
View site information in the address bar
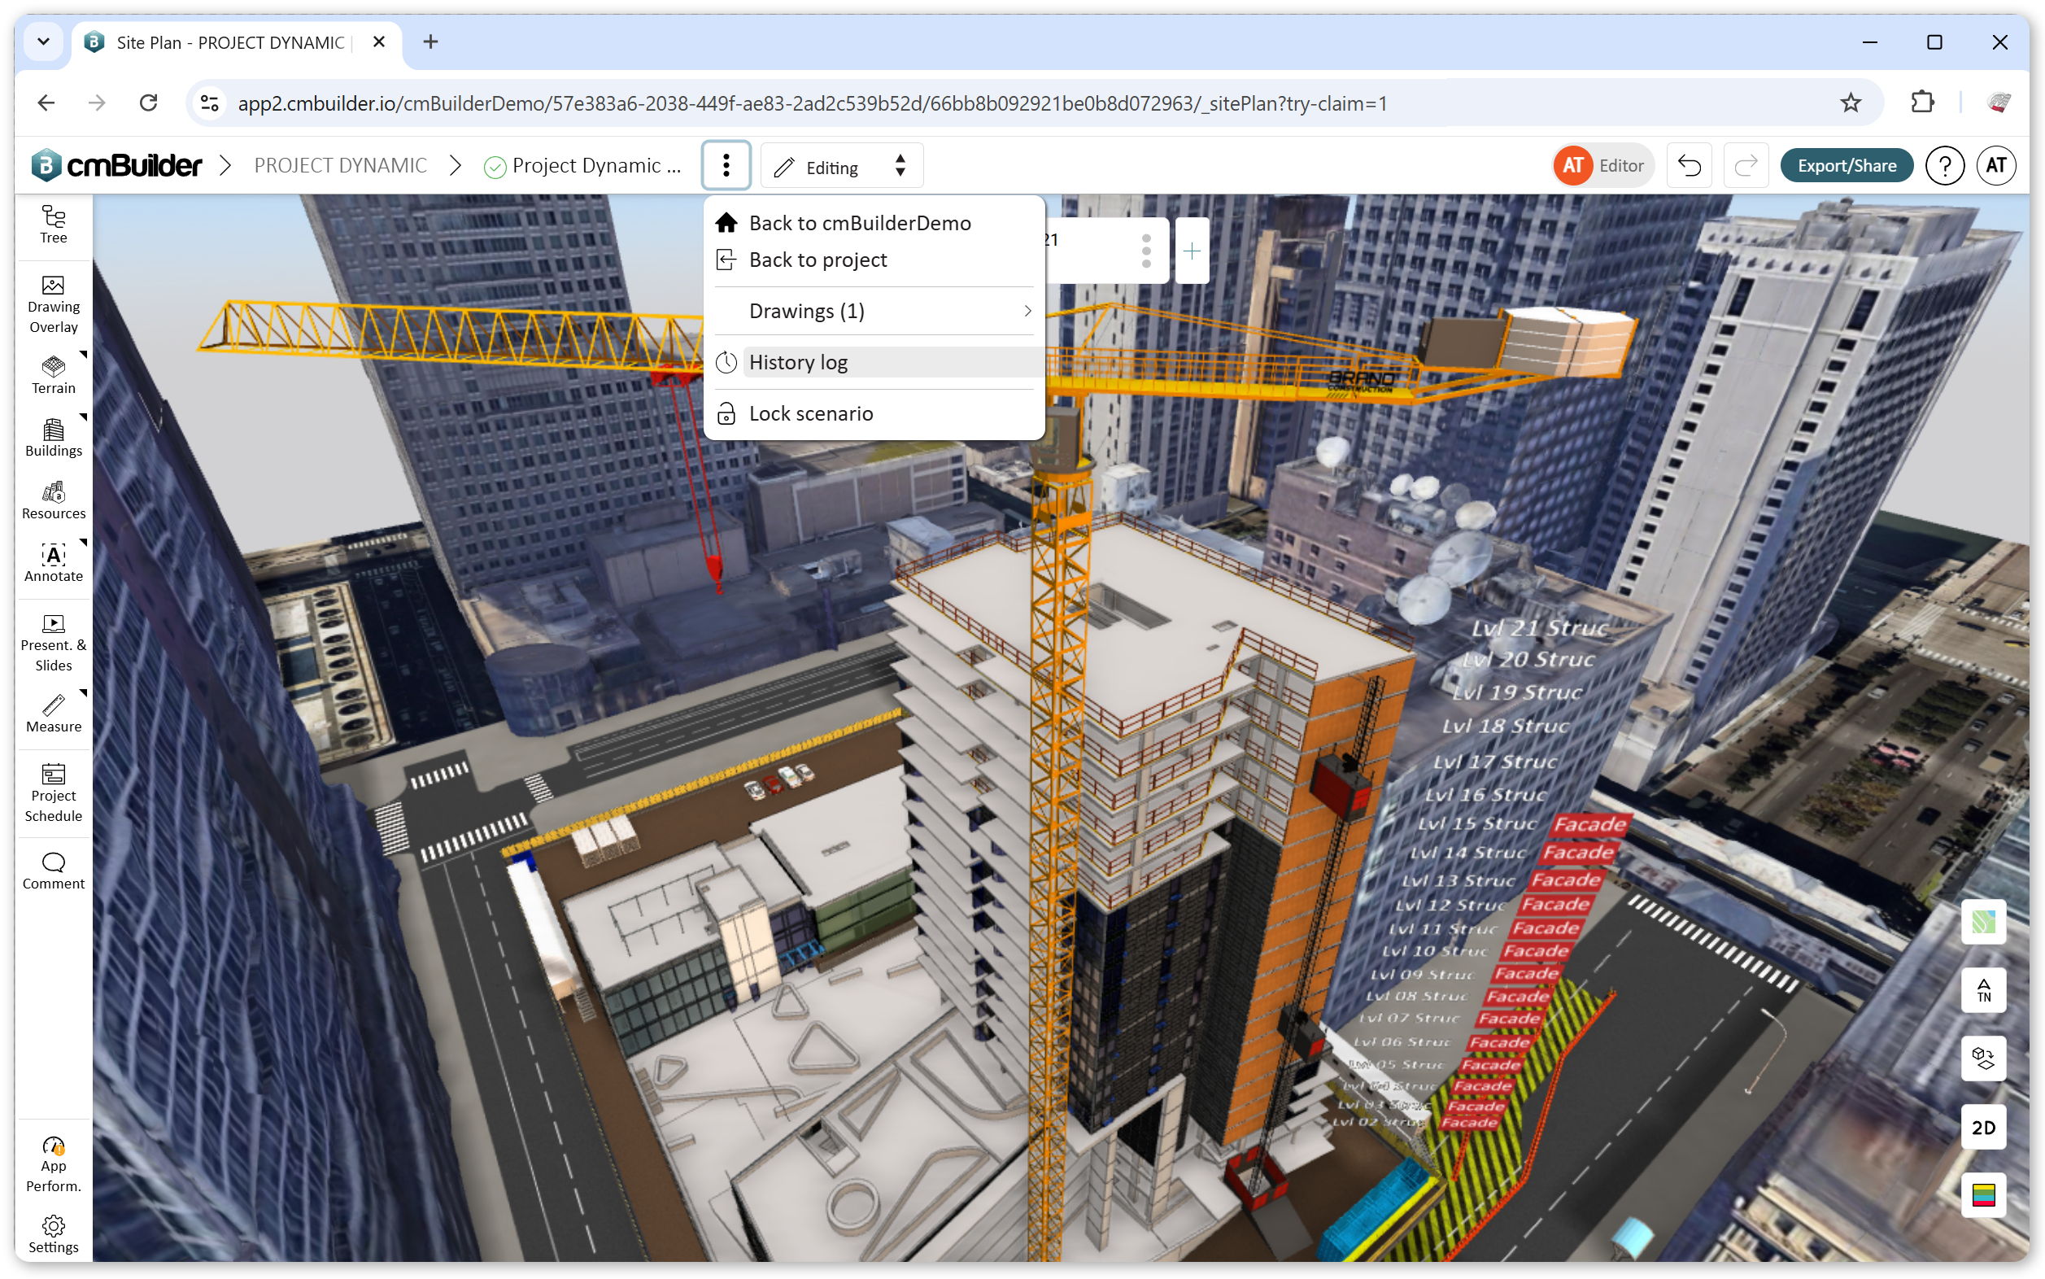click(x=210, y=103)
